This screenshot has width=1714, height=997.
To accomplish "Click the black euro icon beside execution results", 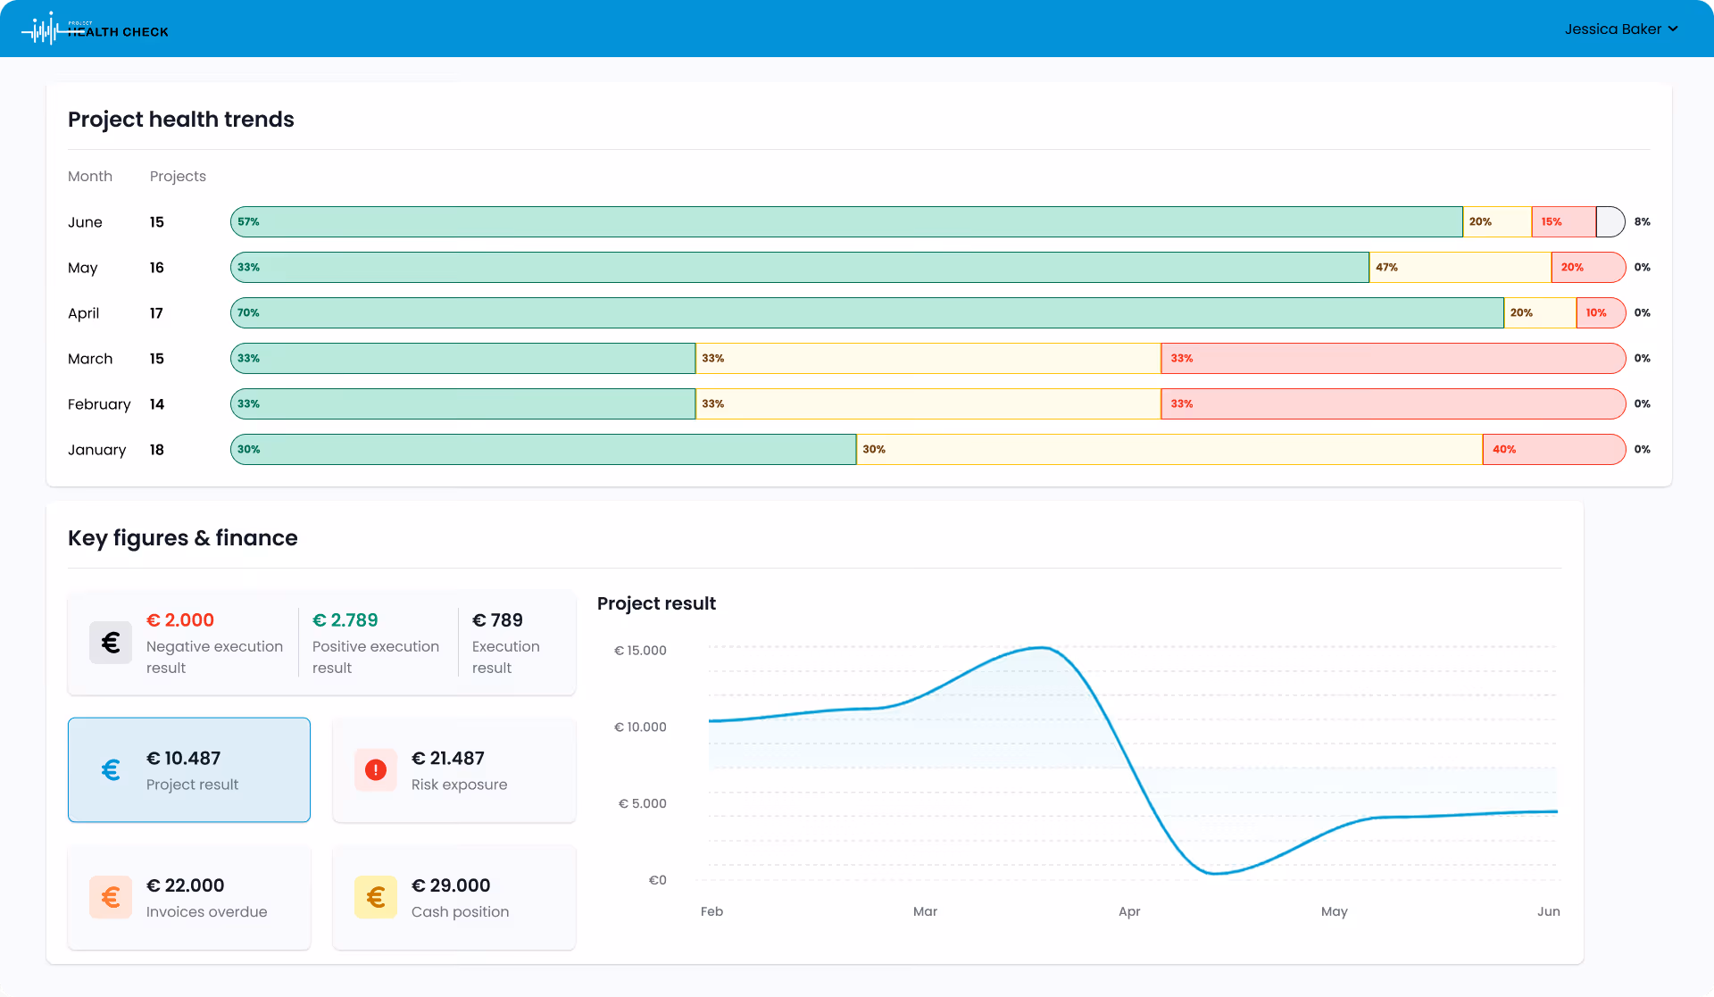I will [111, 643].
